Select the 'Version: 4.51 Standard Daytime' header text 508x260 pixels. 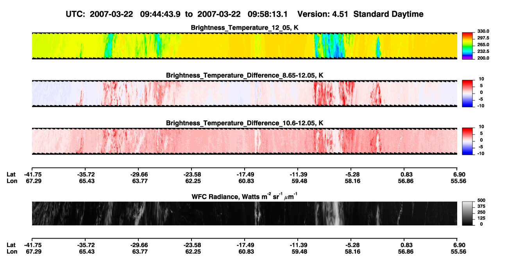pyautogui.click(x=360, y=14)
